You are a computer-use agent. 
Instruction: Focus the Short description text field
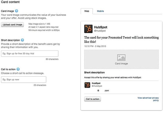point(30,53)
